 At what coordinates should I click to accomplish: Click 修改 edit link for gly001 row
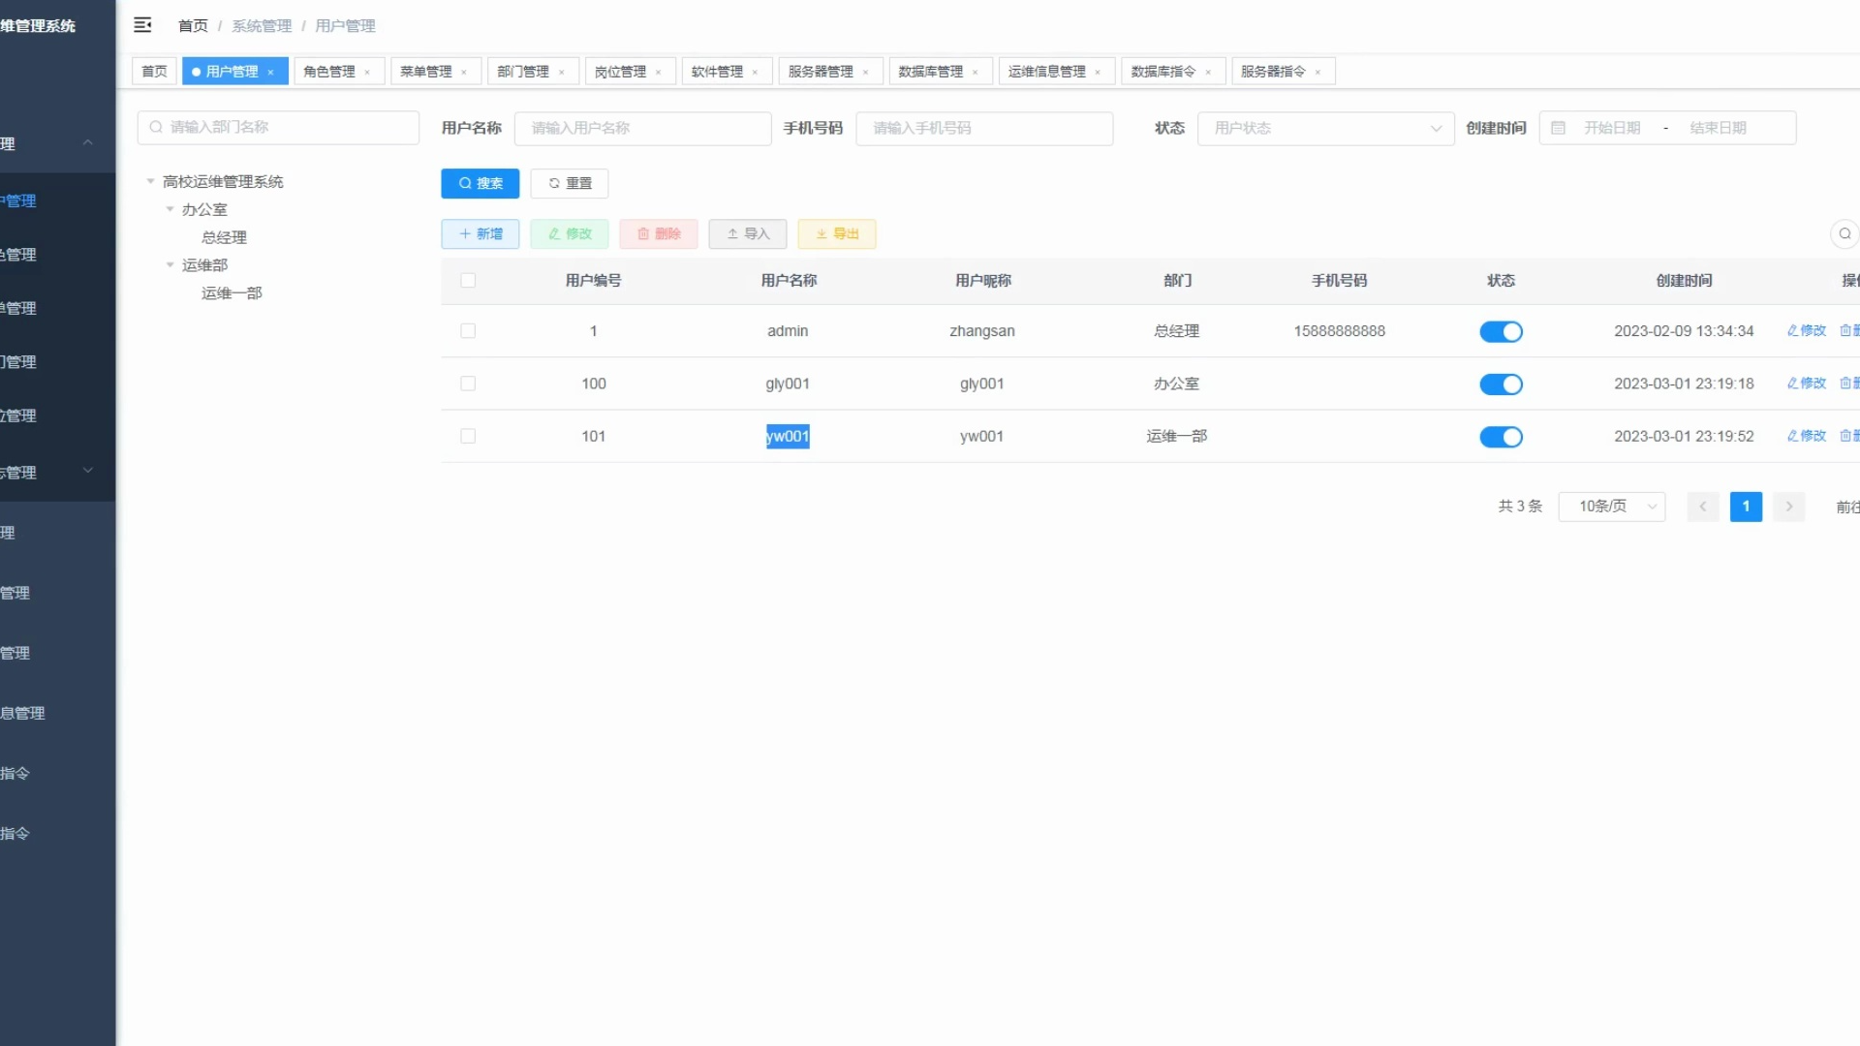(1807, 384)
